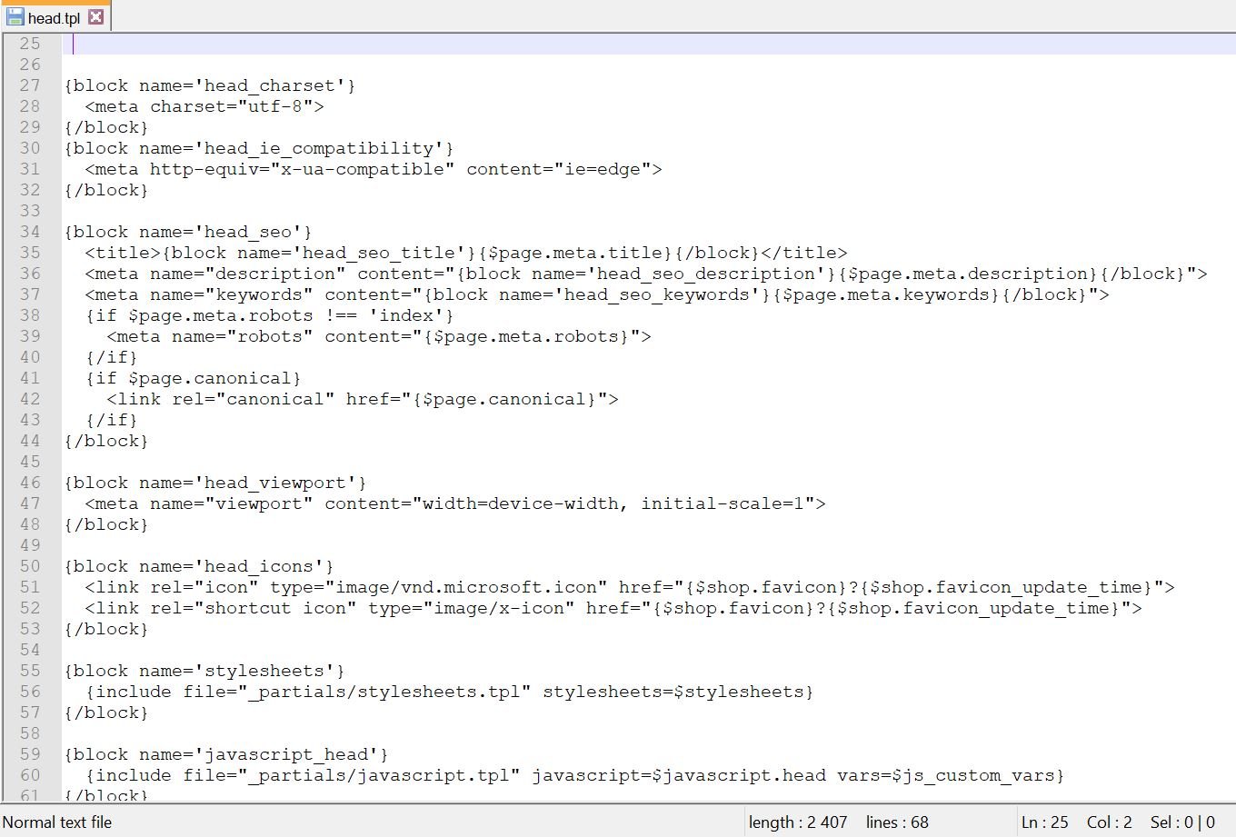Click "Col : 2" in status bar
The image size is (1236, 837).
click(x=1110, y=822)
